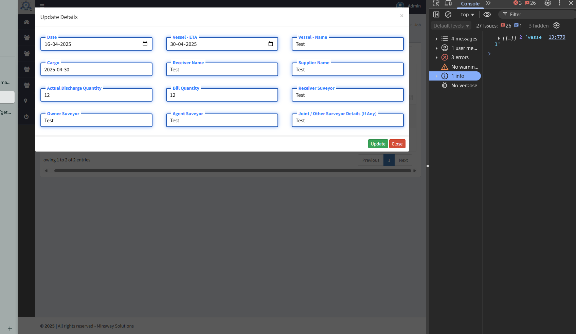The image size is (576, 334).
Task: Click the live expression eye icon
Action: click(487, 14)
